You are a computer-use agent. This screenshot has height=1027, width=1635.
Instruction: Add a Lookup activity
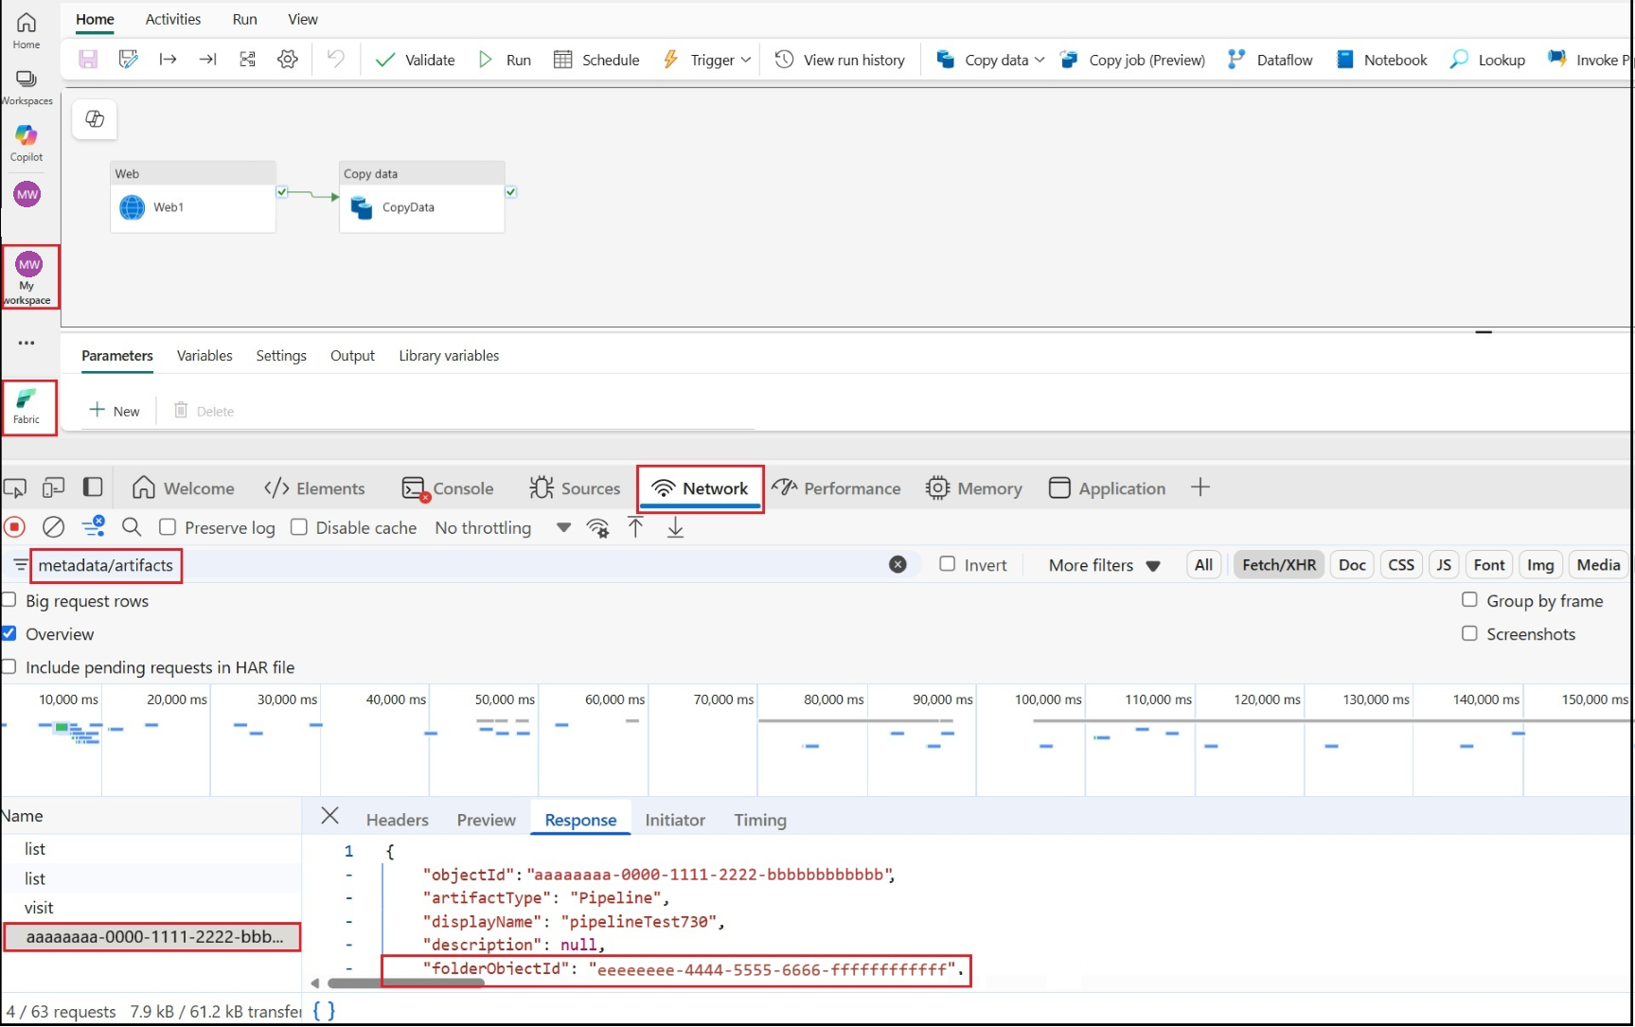(1487, 60)
